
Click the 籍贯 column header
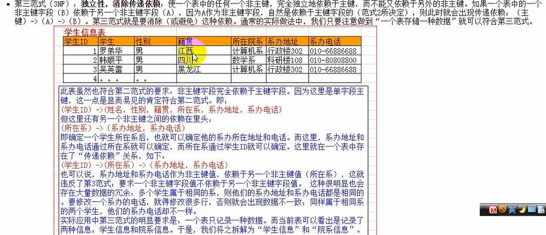tap(204, 42)
